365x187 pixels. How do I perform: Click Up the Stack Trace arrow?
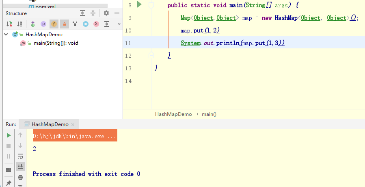click(20, 135)
